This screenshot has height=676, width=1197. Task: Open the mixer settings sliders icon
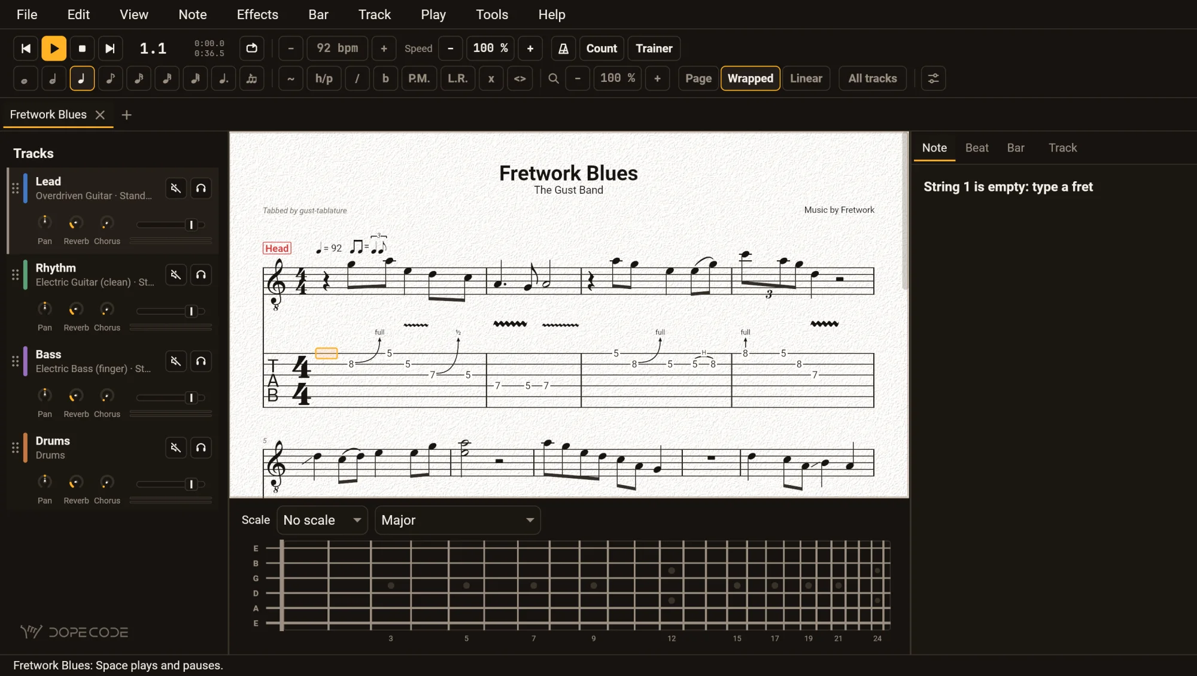click(x=933, y=78)
